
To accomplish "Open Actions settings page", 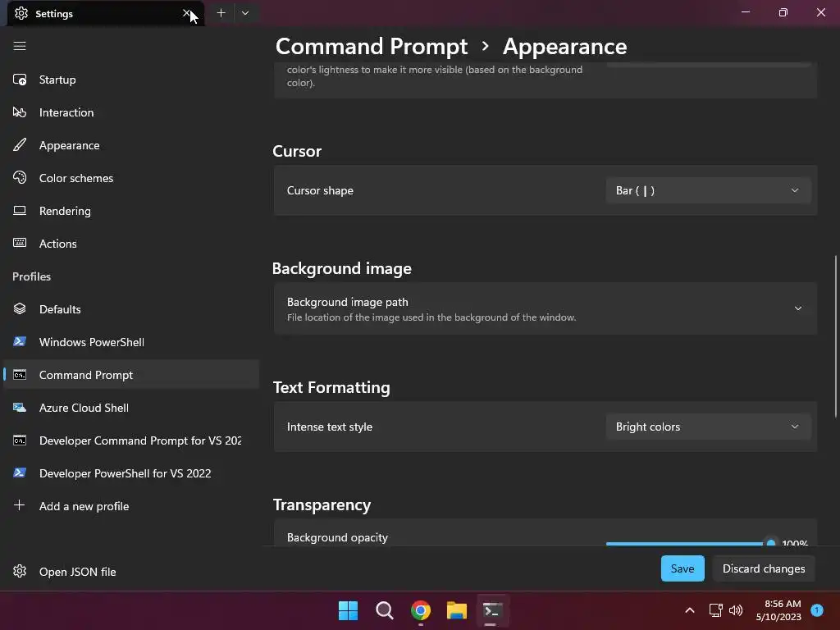I will pos(131,243).
